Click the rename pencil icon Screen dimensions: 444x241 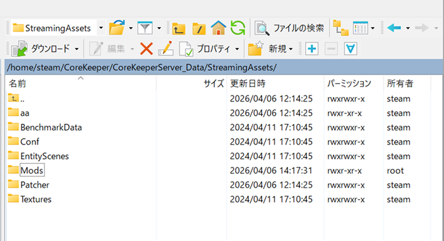tap(165, 49)
